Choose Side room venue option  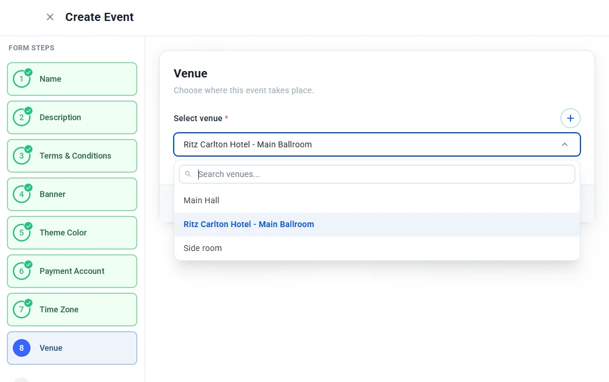[x=376, y=248]
